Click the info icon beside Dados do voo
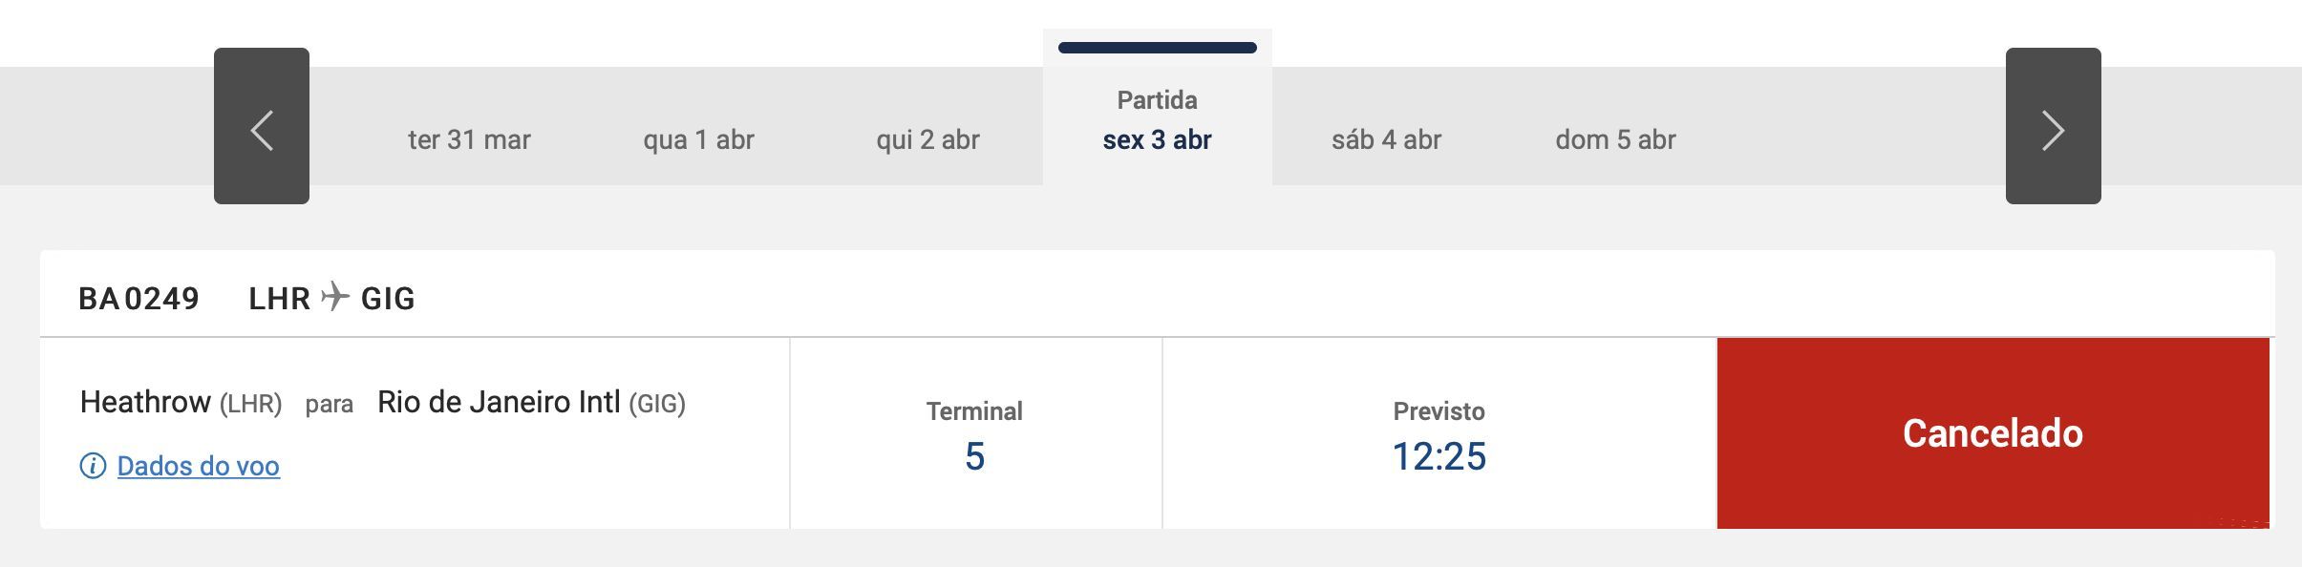The image size is (2302, 567). click(x=93, y=466)
